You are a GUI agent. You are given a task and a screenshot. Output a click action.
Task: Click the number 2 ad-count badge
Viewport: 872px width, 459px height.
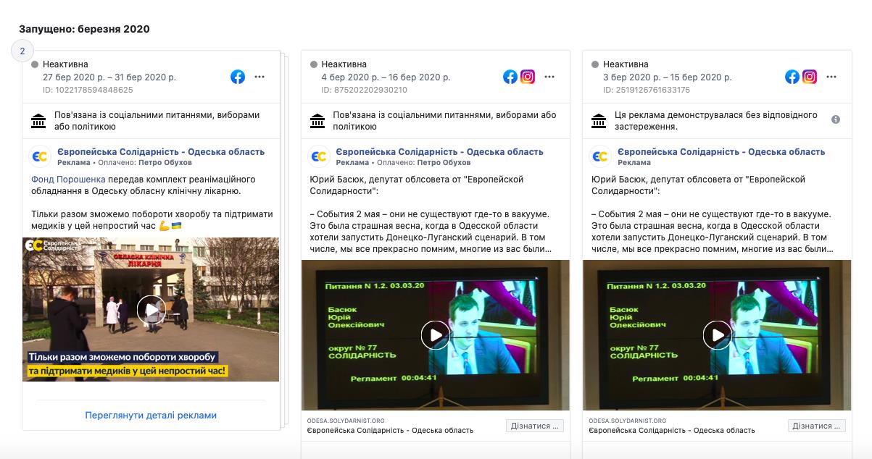click(22, 51)
